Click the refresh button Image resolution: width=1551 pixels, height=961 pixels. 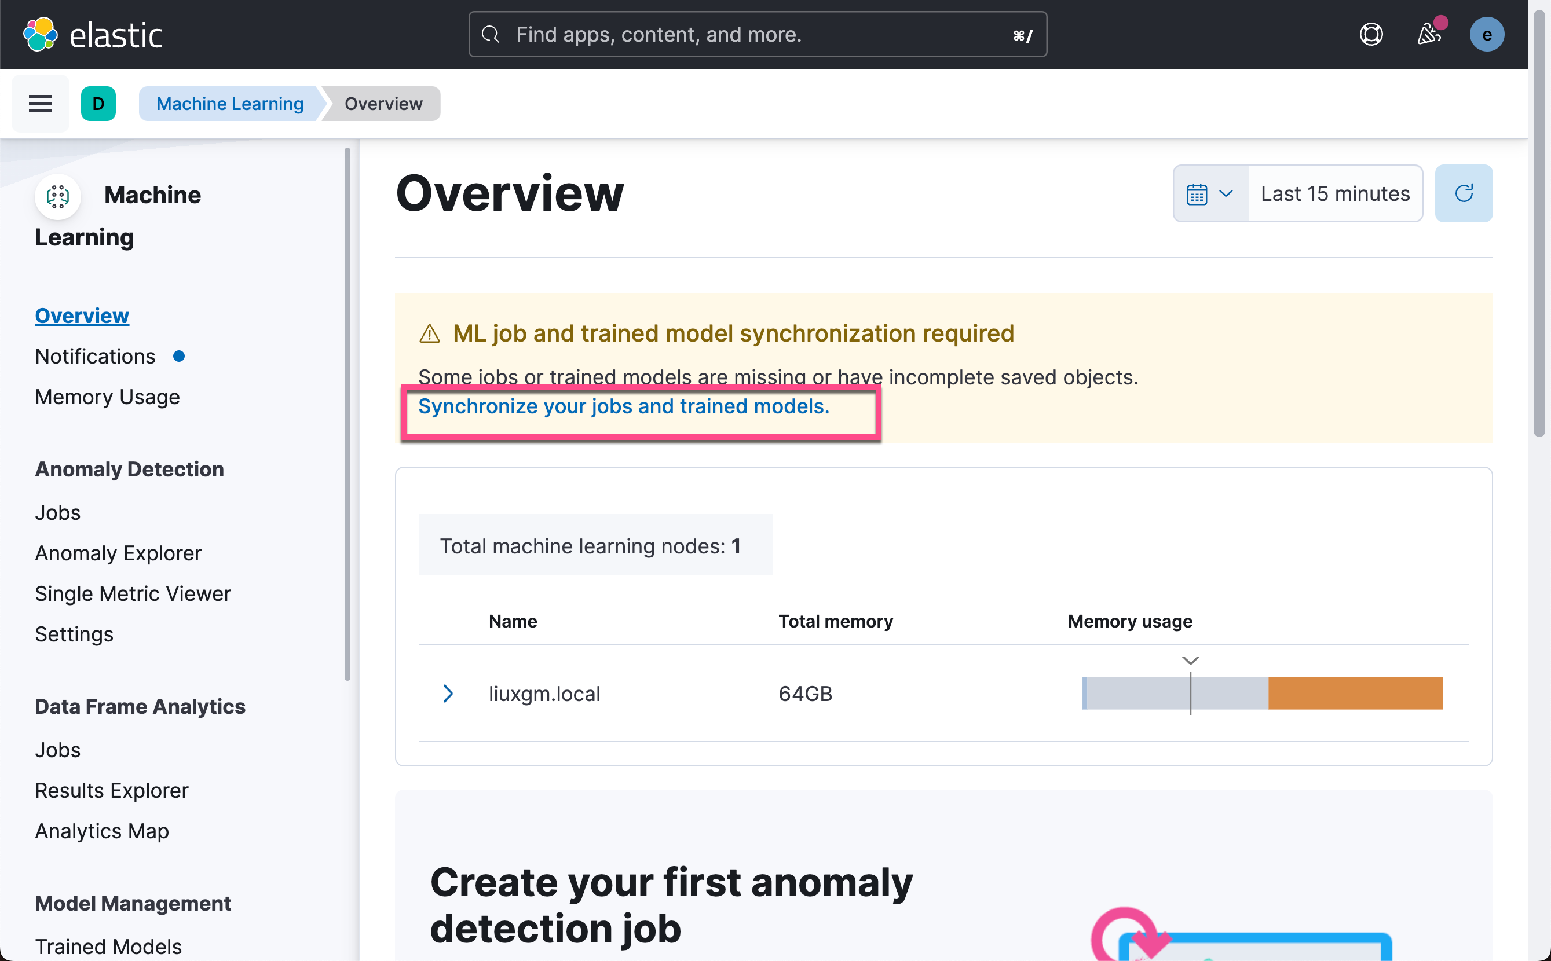pyautogui.click(x=1464, y=193)
